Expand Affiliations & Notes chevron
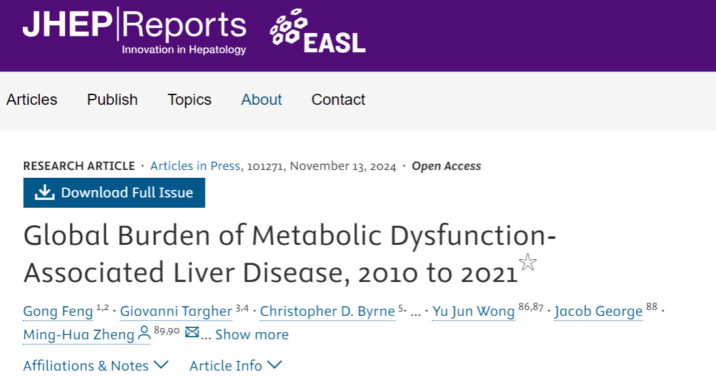This screenshot has width=716, height=379. (161, 365)
